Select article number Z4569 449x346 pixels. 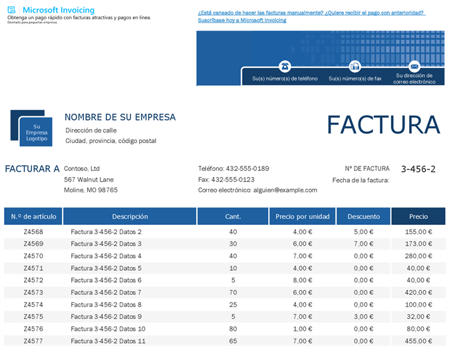pyautogui.click(x=33, y=244)
